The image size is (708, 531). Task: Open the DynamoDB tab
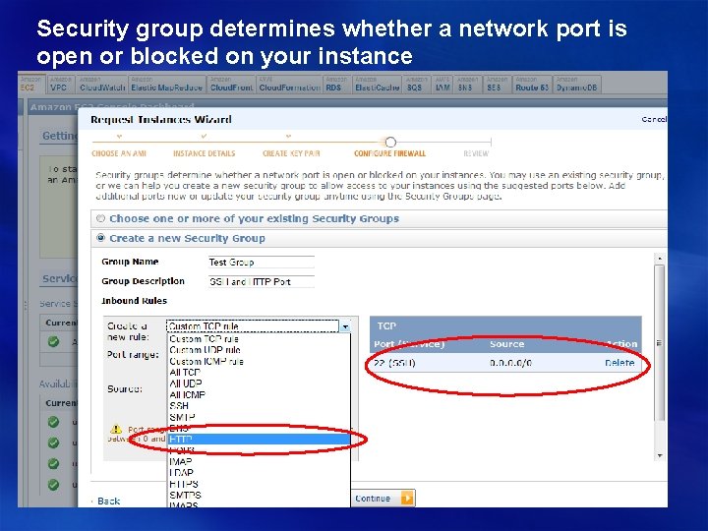pos(576,84)
